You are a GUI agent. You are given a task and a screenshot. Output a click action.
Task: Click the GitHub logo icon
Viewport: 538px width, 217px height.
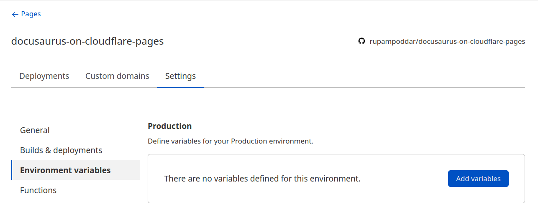coord(361,41)
